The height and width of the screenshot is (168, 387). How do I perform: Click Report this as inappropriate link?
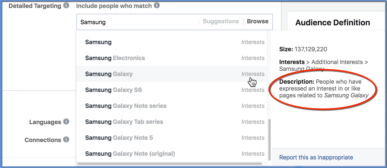click(316, 157)
